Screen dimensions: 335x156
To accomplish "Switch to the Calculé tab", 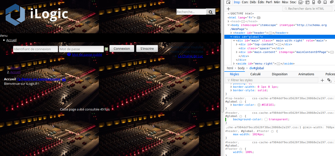I will pos(255,74).
